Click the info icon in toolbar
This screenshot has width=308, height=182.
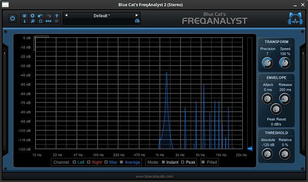pyautogui.click(x=25, y=21)
